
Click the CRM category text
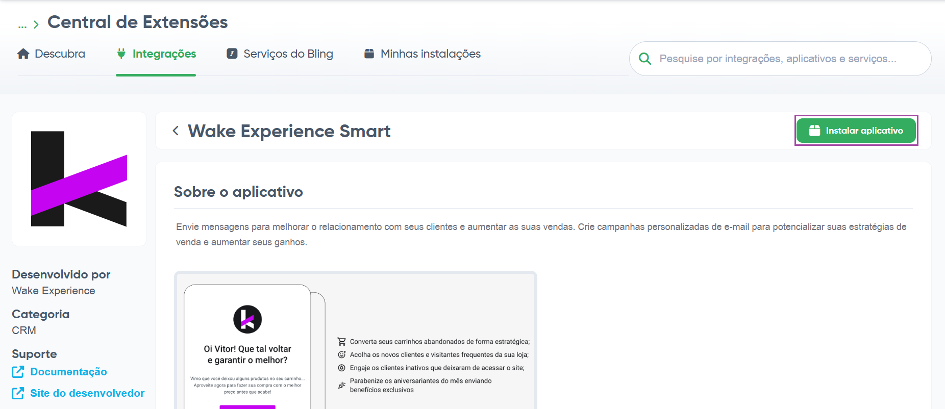pos(24,330)
